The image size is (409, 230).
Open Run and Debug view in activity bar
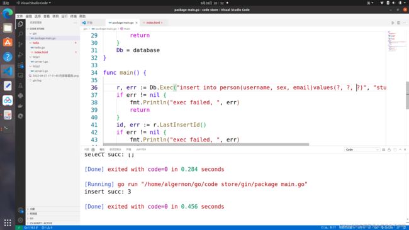[x=20, y=55]
